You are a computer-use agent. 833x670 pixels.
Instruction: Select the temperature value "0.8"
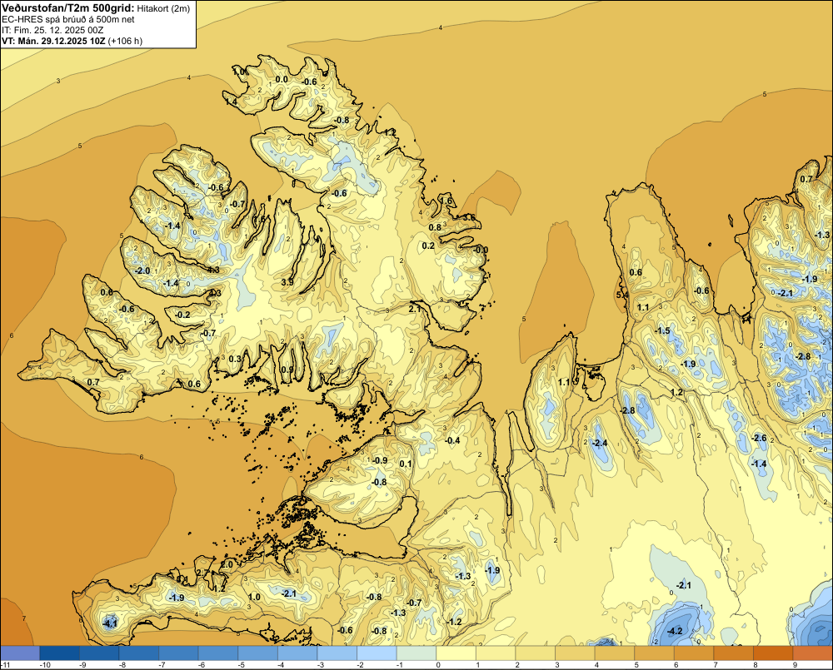(435, 227)
